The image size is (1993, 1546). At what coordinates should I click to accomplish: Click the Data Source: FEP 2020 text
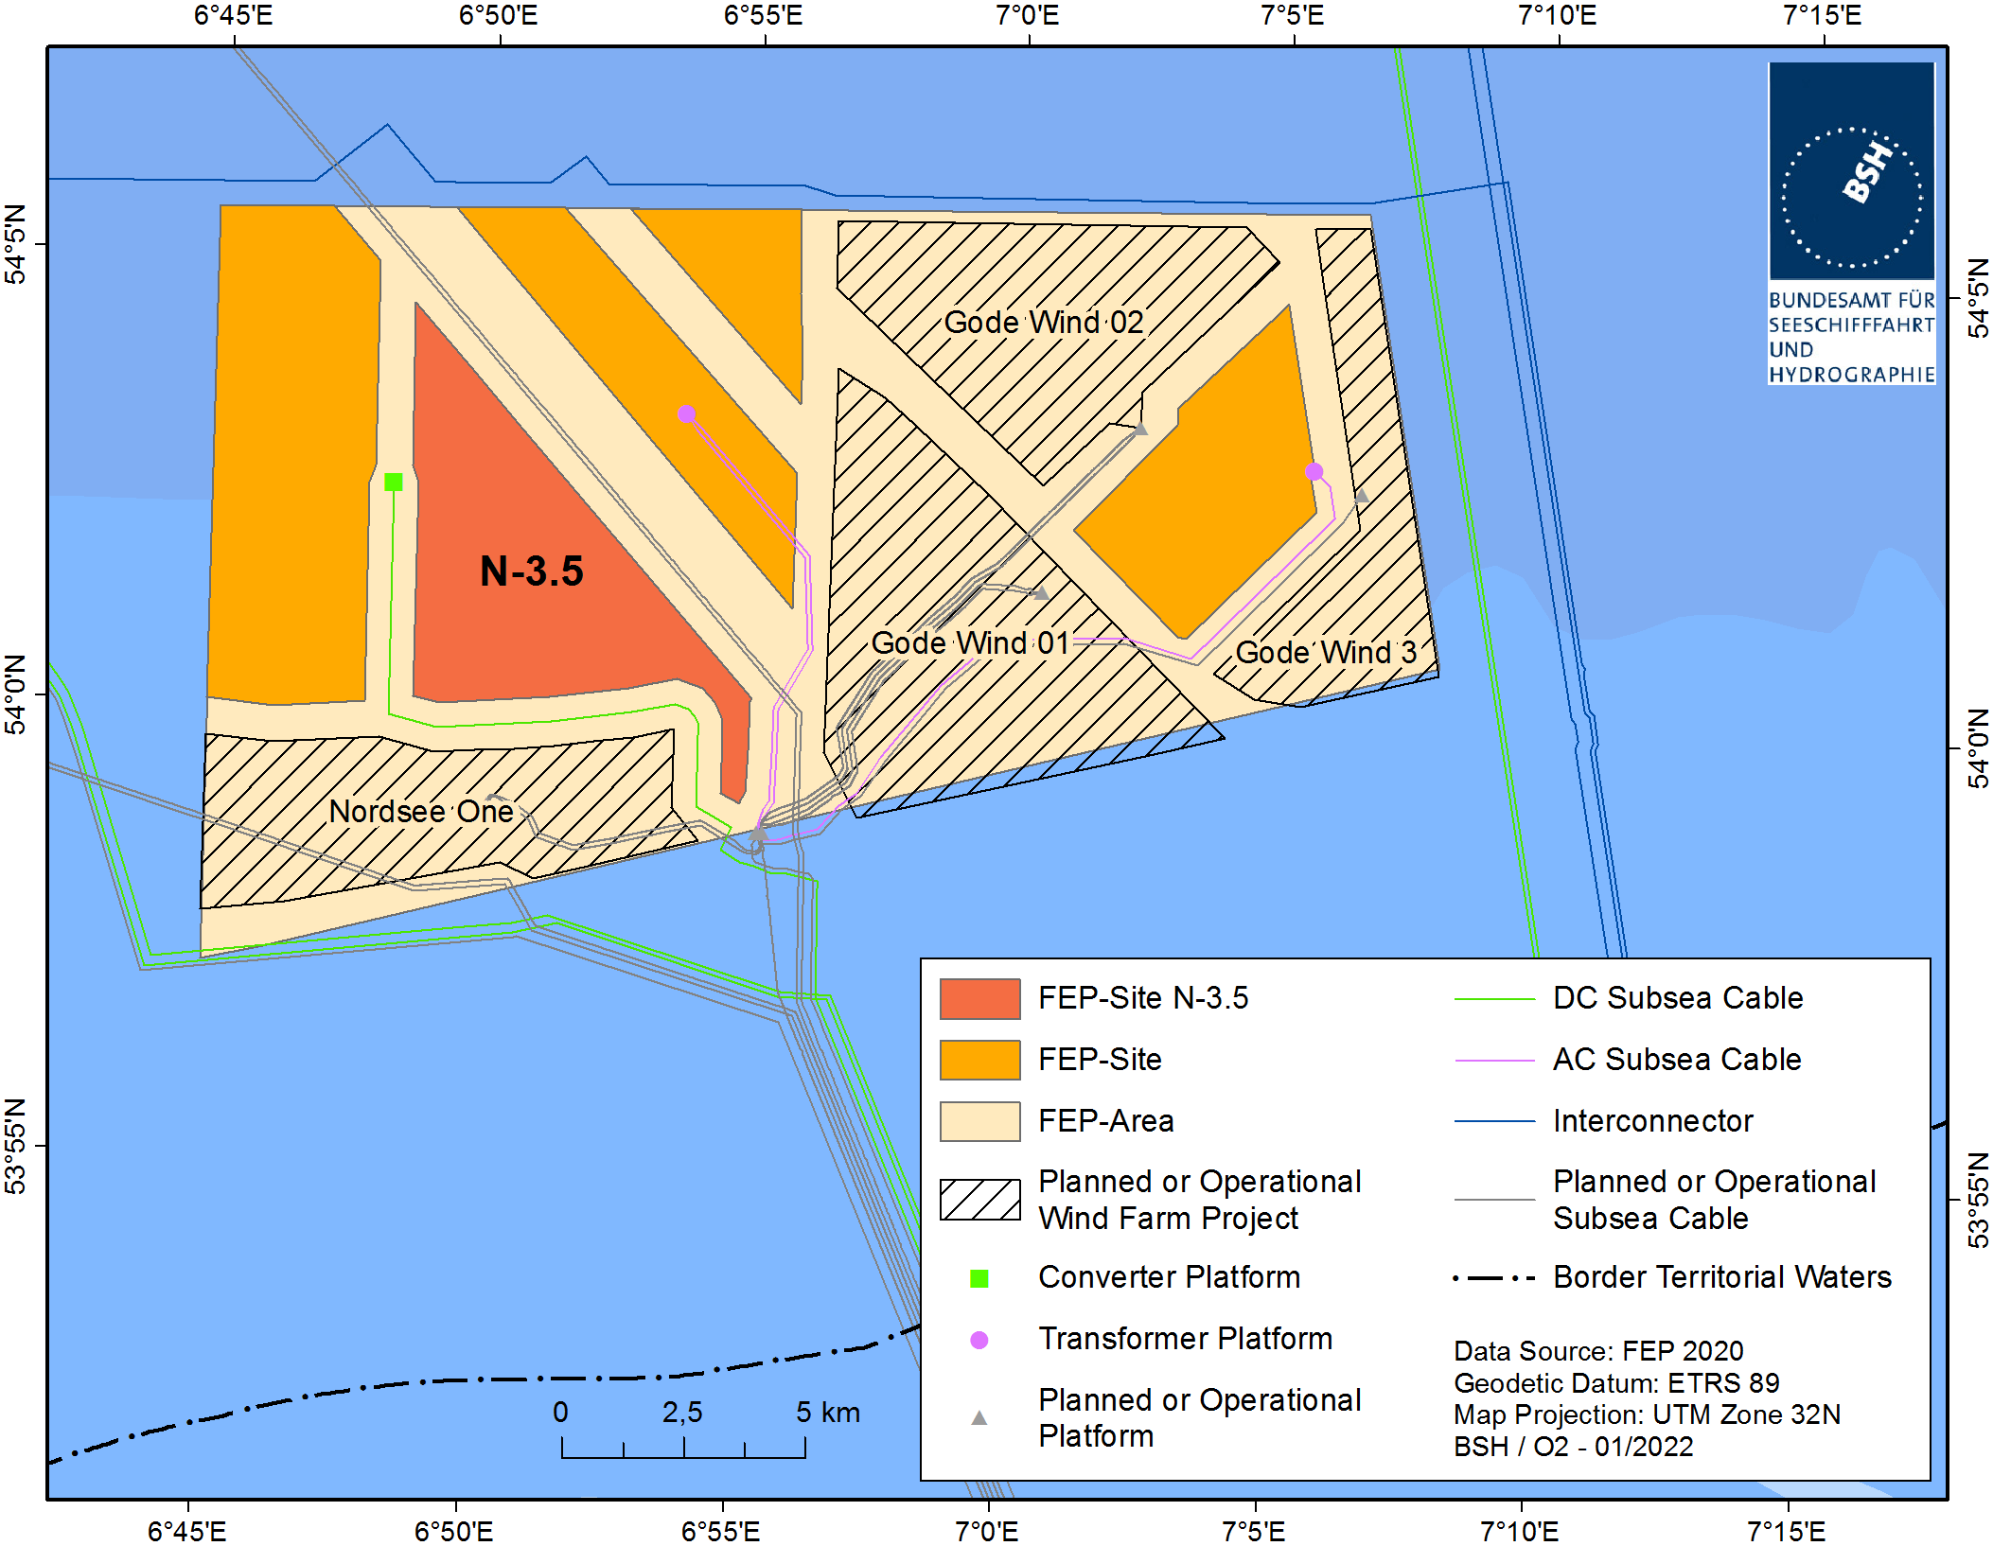1598,1351
